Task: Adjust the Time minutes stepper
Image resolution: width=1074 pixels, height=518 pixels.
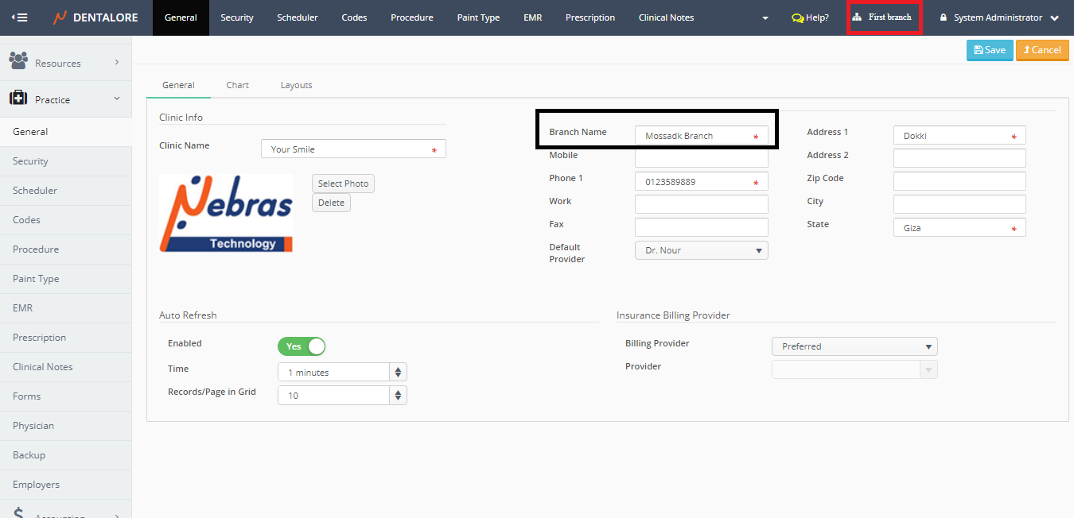Action: (x=398, y=373)
